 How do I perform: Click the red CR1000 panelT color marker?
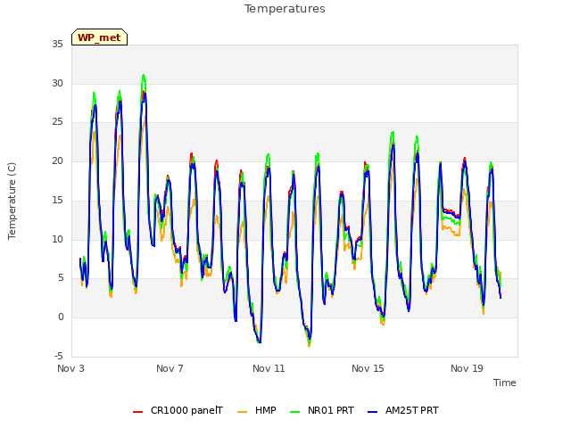pos(137,412)
